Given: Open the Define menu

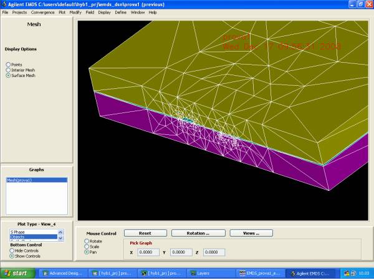Looking at the screenshot, I should [x=121, y=12].
